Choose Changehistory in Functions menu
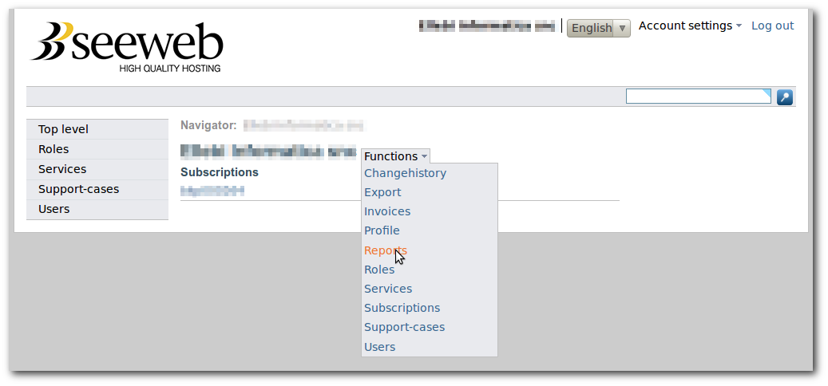Screen dimensions: 828x386 (405, 173)
